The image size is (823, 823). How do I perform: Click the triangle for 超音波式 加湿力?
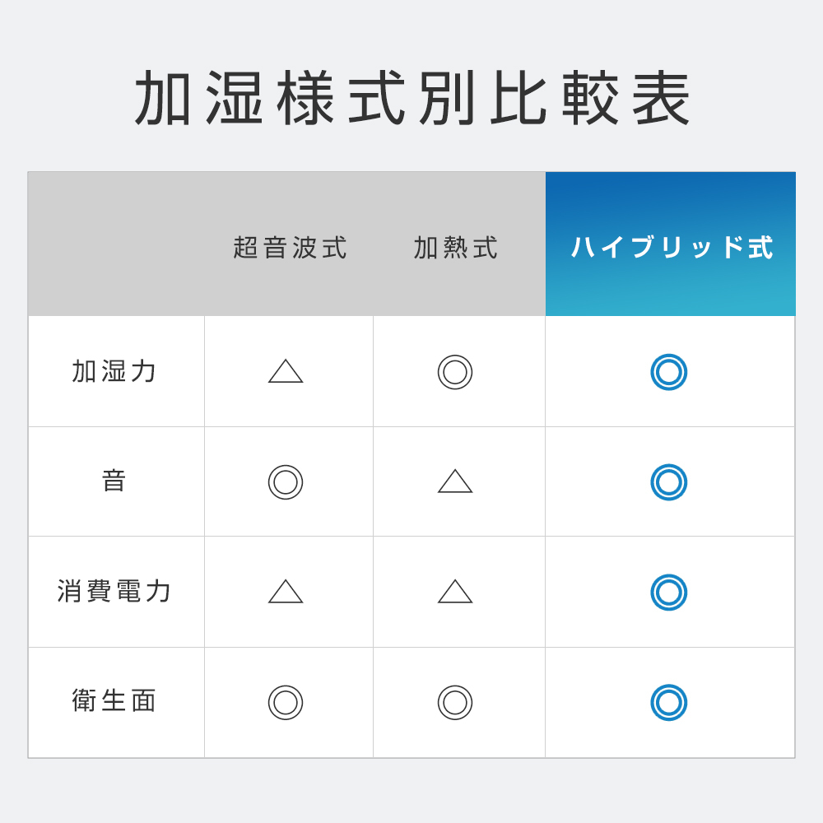[x=286, y=372]
